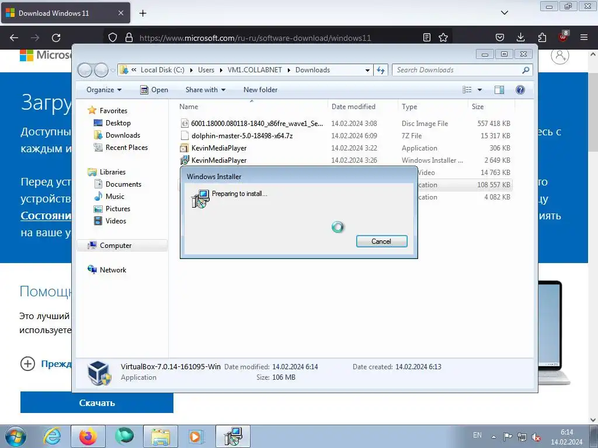Click the padlock site info icon
598x448 pixels.
pos(129,37)
